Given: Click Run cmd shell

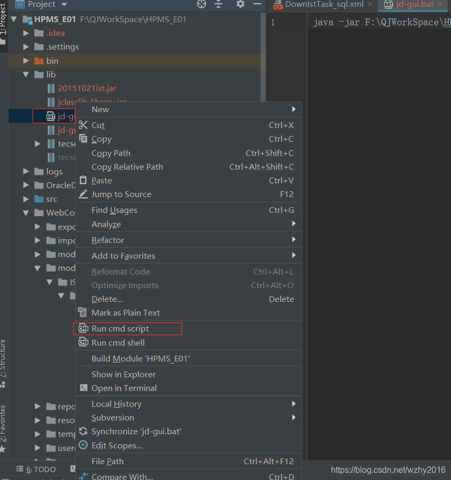Looking at the screenshot, I should [188, 343].
